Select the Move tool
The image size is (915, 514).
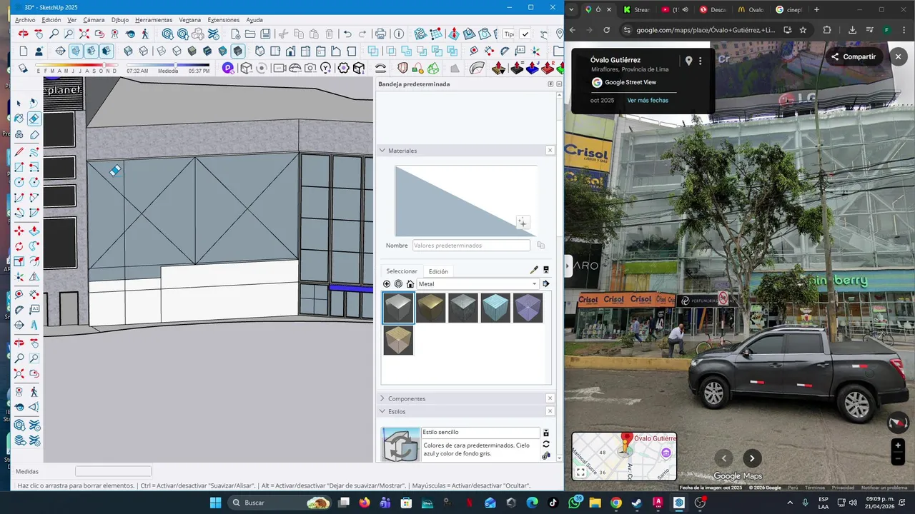[x=19, y=231]
